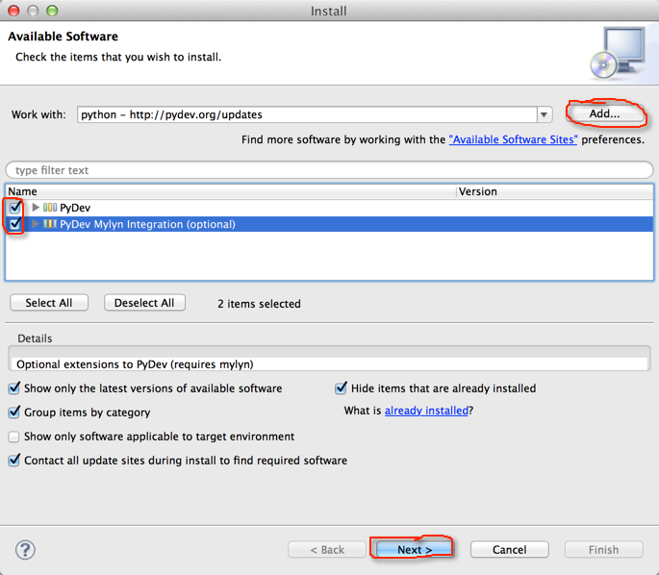659x575 pixels.
Task: Expand the PyDev tree node
Action: tap(36, 207)
